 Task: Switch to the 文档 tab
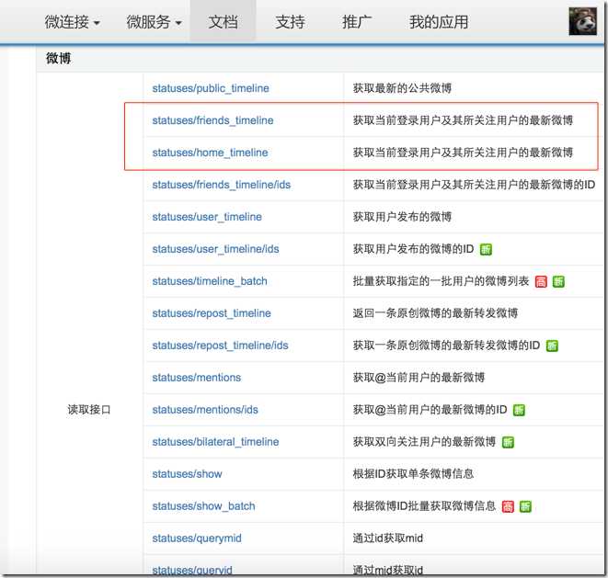tap(223, 22)
